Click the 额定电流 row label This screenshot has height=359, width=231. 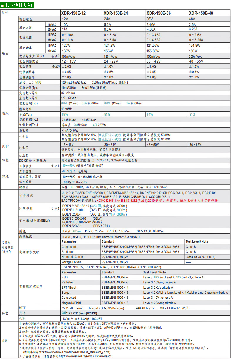click(x=26, y=27)
